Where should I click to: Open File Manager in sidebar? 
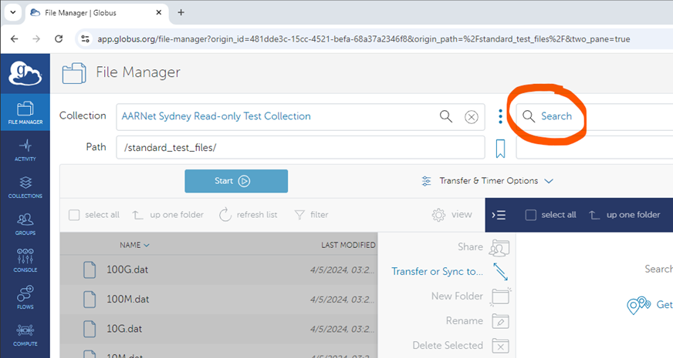tap(25, 112)
